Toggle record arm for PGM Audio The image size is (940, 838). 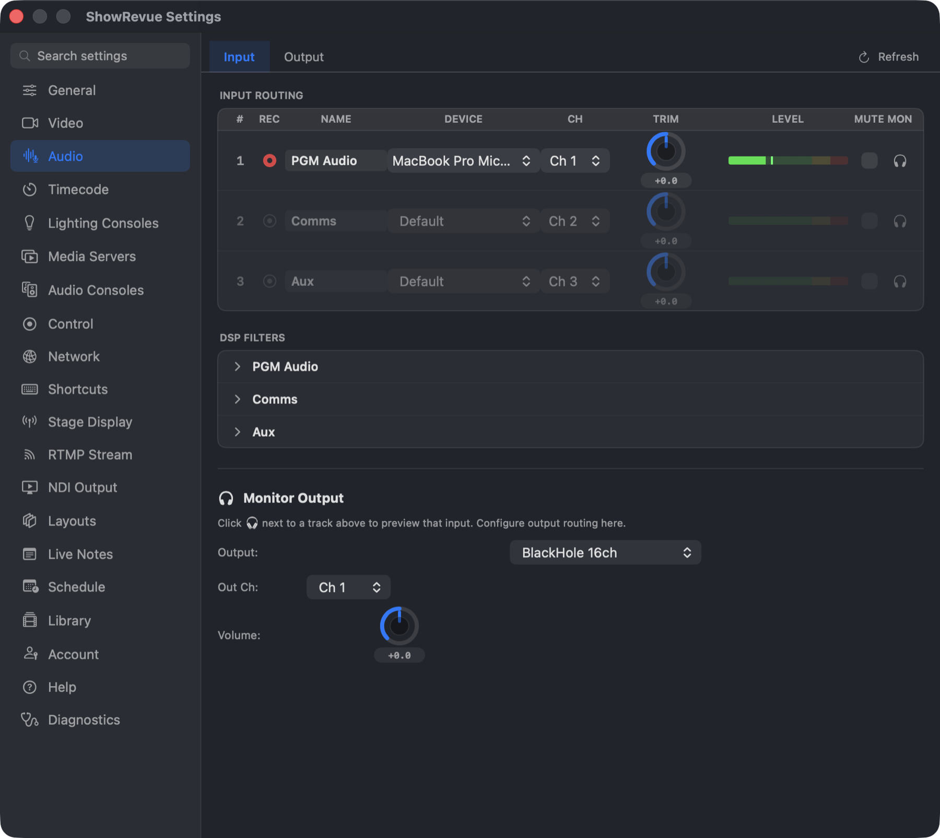click(x=269, y=160)
